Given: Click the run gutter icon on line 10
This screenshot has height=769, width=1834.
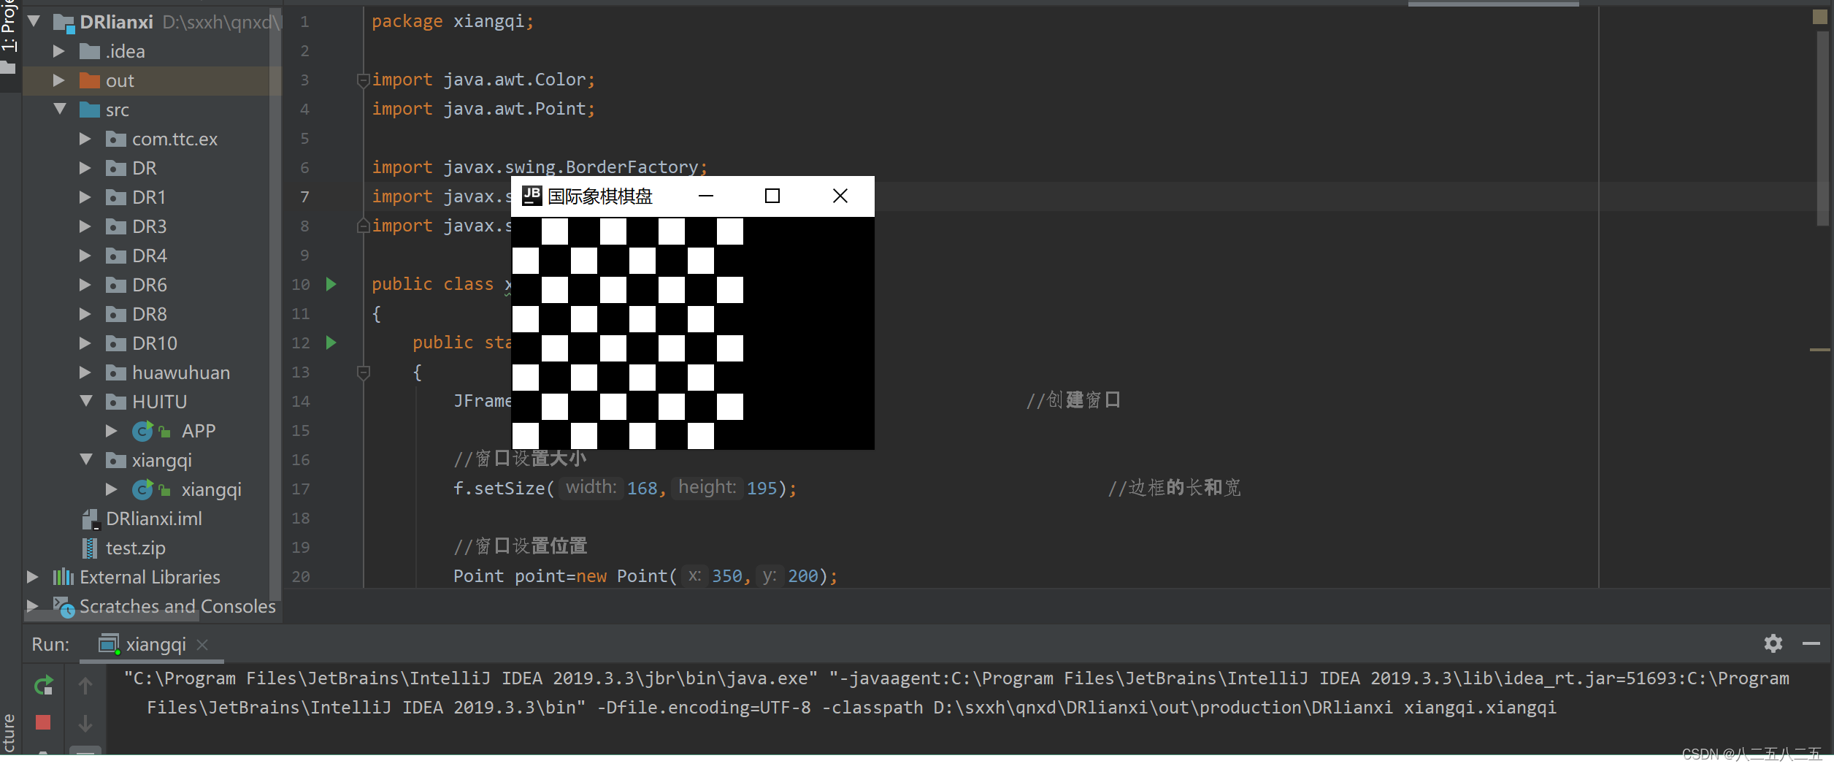Looking at the screenshot, I should coord(332,284).
